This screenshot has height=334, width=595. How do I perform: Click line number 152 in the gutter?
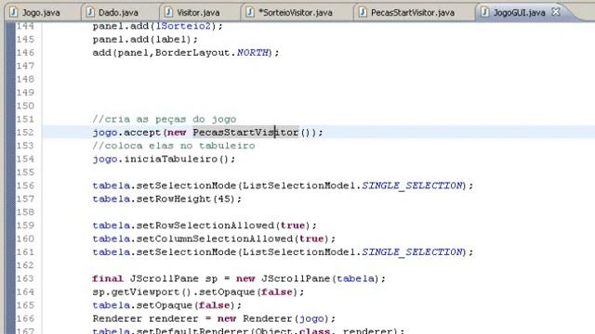coord(25,132)
